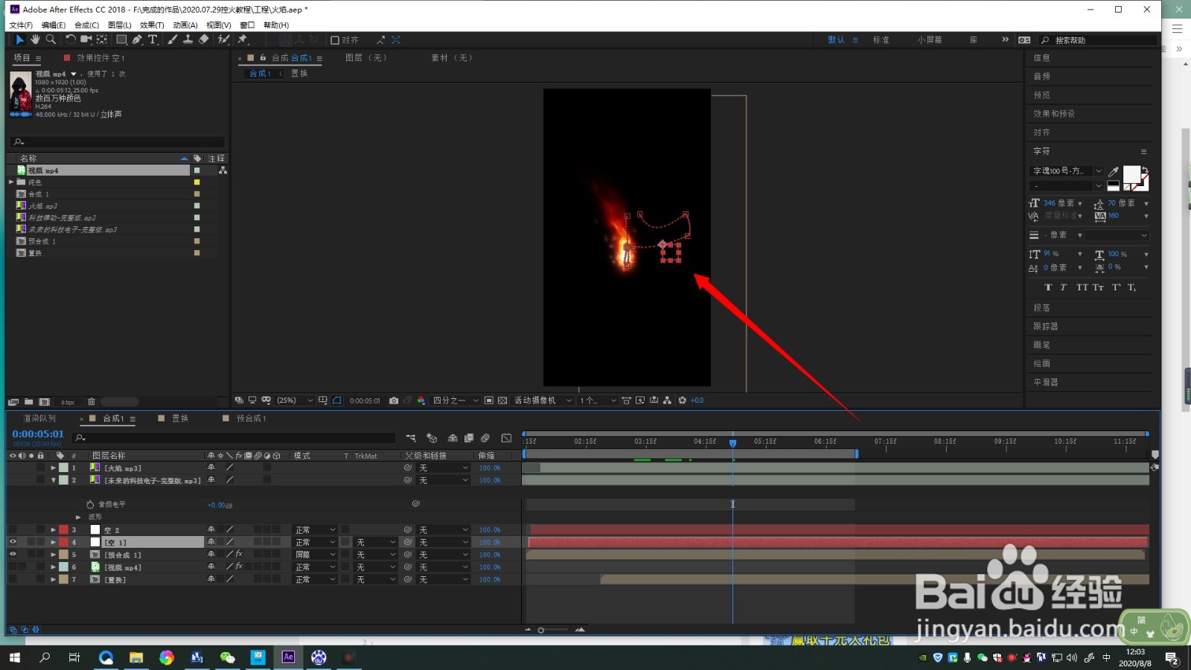Image resolution: width=1191 pixels, height=670 pixels.
Task: Select the Clone Stamp tool
Action: [188, 39]
